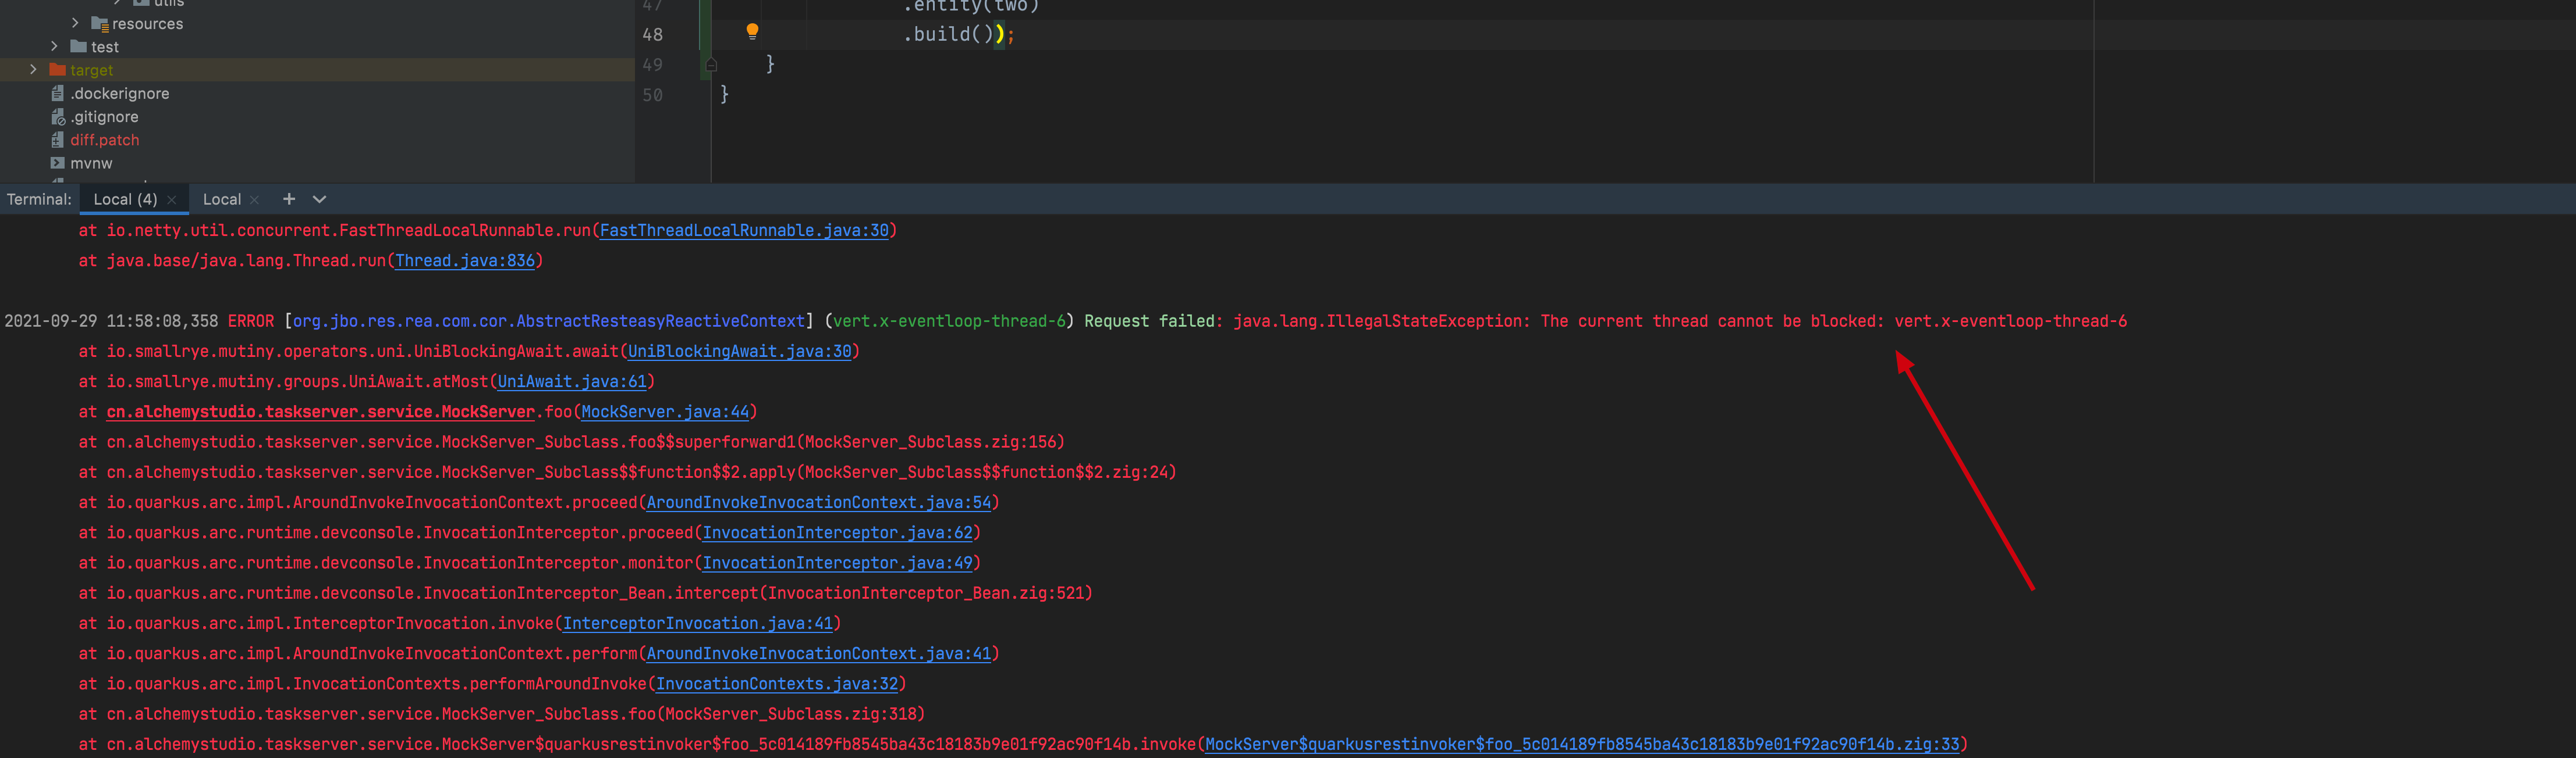
Task: Click the yellow lightbulb quick-fix icon
Action: coord(752,31)
